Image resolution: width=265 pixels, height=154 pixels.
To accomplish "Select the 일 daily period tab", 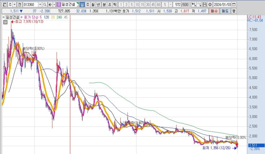I will coord(82,4).
